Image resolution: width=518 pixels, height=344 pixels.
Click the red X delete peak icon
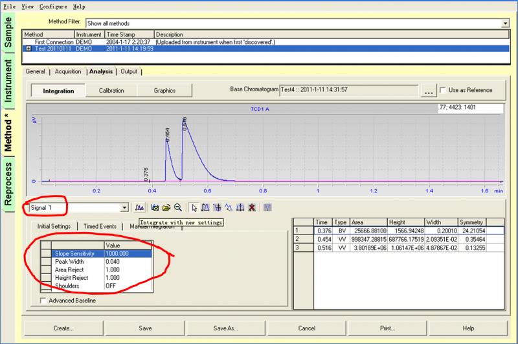click(251, 207)
